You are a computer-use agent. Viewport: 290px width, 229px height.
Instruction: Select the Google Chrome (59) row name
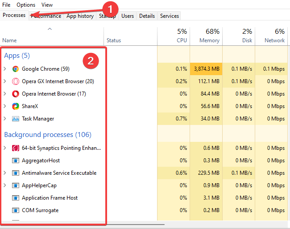click(x=46, y=69)
